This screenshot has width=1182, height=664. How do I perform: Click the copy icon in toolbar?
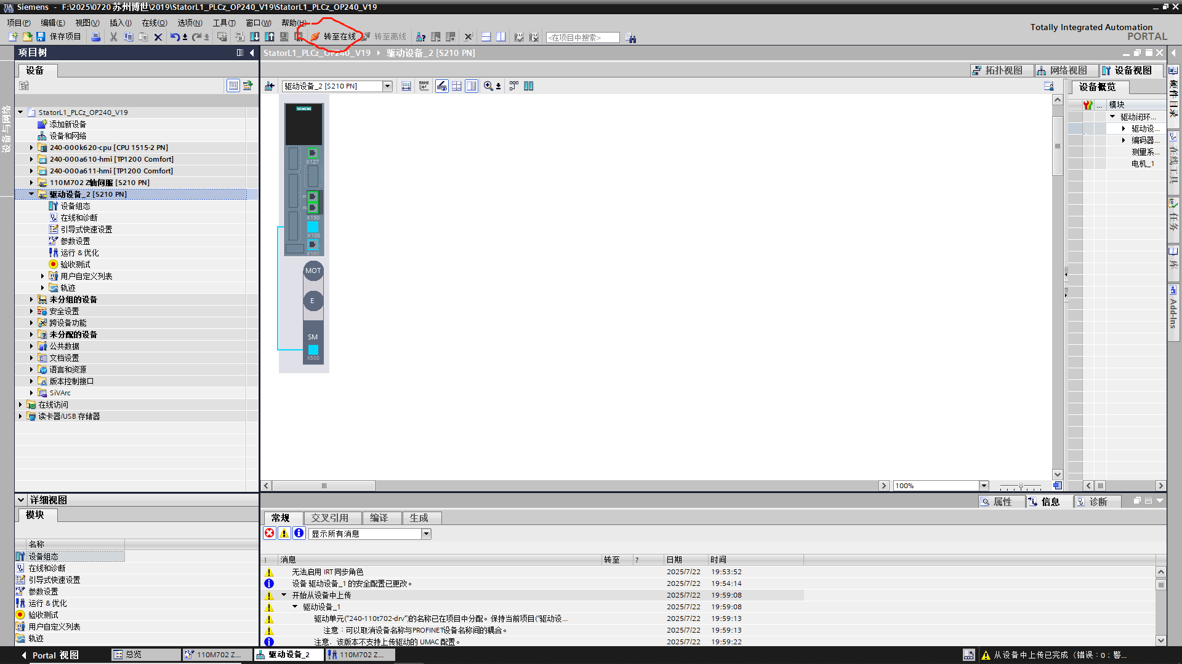click(x=129, y=37)
